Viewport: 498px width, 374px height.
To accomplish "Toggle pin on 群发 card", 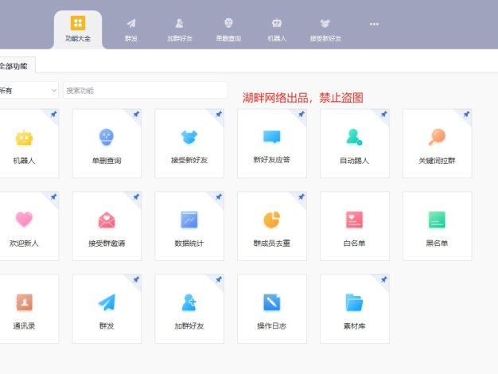I will click(x=136, y=279).
